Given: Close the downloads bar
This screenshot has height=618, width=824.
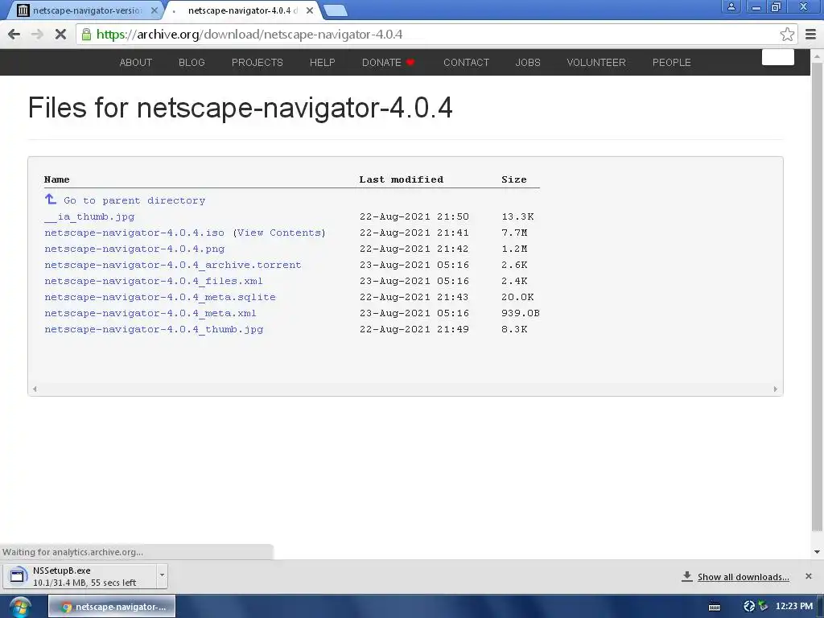Looking at the screenshot, I should click(x=809, y=576).
